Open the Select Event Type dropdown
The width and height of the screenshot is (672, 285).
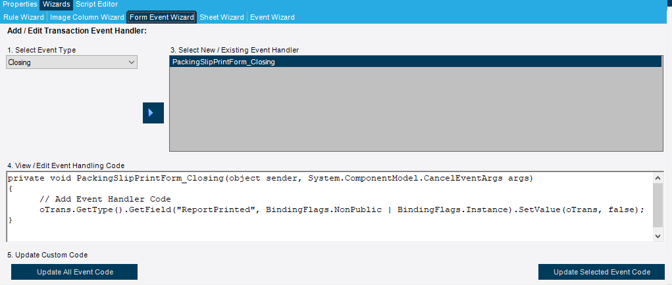pyautogui.click(x=72, y=62)
